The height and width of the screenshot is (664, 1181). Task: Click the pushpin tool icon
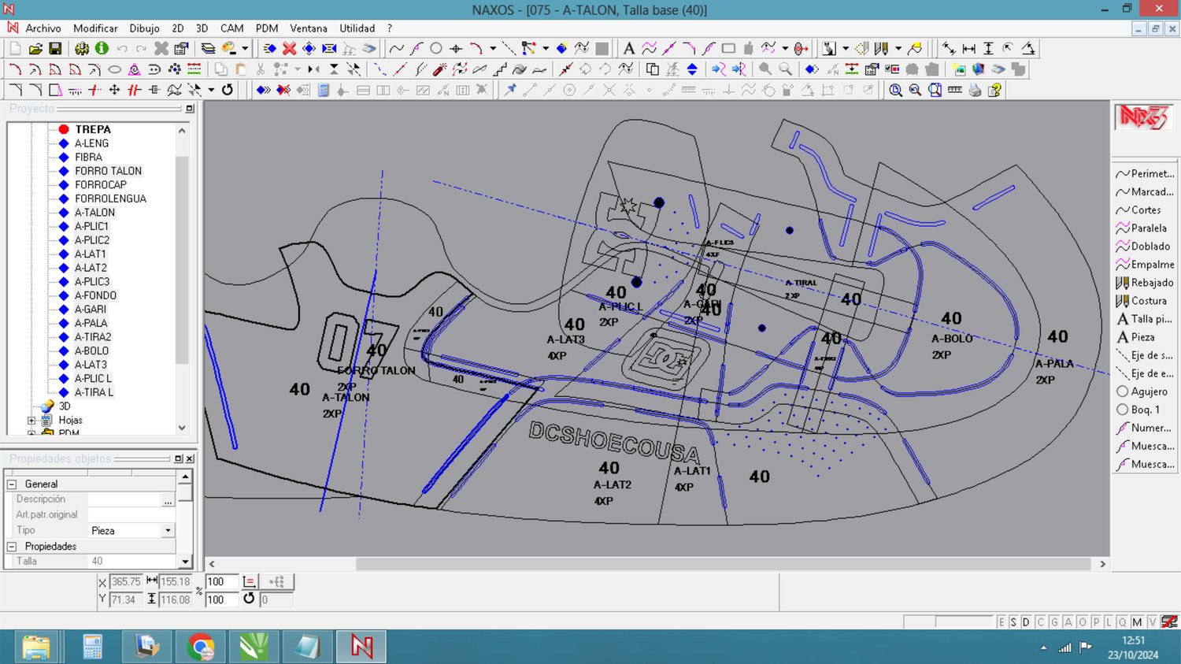[x=510, y=90]
